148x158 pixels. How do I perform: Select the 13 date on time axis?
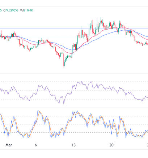click(x=73, y=145)
